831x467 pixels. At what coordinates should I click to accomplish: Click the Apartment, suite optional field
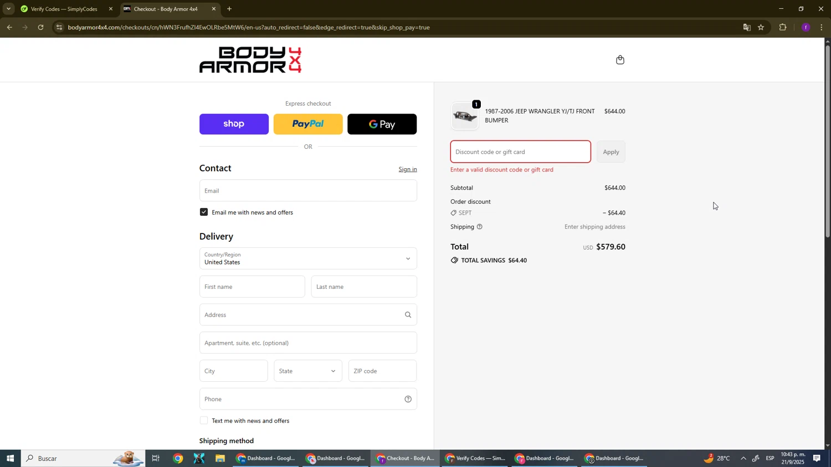click(x=308, y=343)
